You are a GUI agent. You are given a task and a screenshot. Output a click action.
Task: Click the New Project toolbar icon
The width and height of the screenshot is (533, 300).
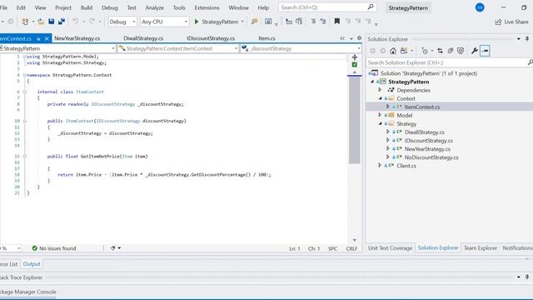coord(25,22)
